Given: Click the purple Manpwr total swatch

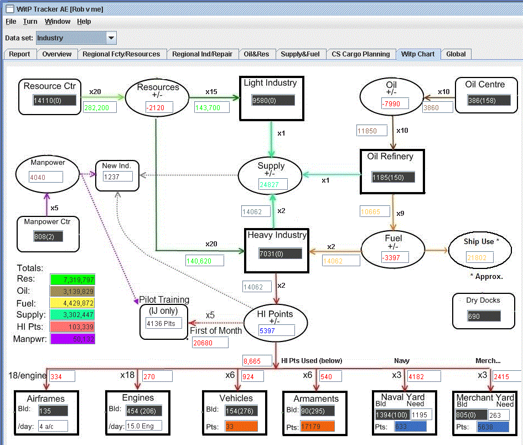Looking at the screenshot, I should coord(73,339).
